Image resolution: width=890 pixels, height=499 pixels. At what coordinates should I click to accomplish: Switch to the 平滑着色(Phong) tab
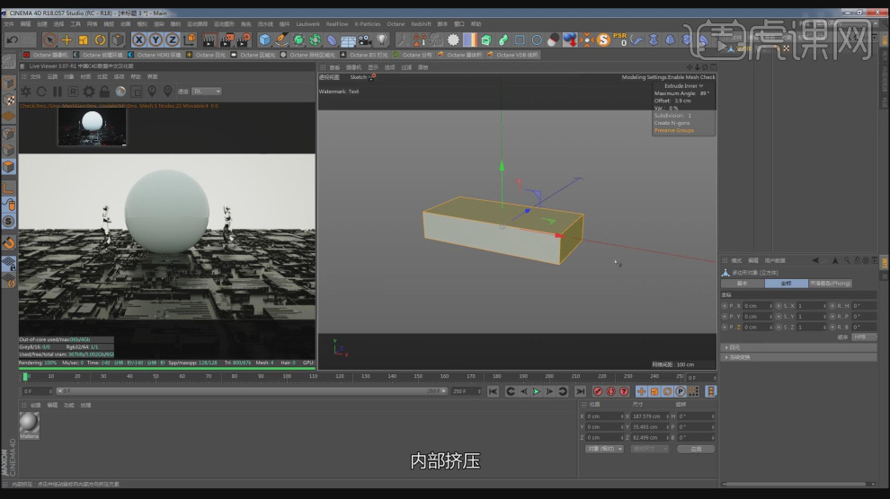pyautogui.click(x=830, y=283)
